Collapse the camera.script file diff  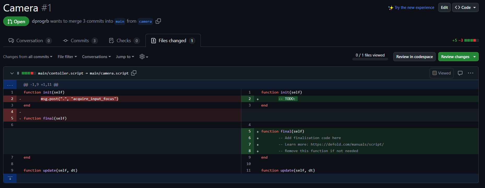click(12, 73)
